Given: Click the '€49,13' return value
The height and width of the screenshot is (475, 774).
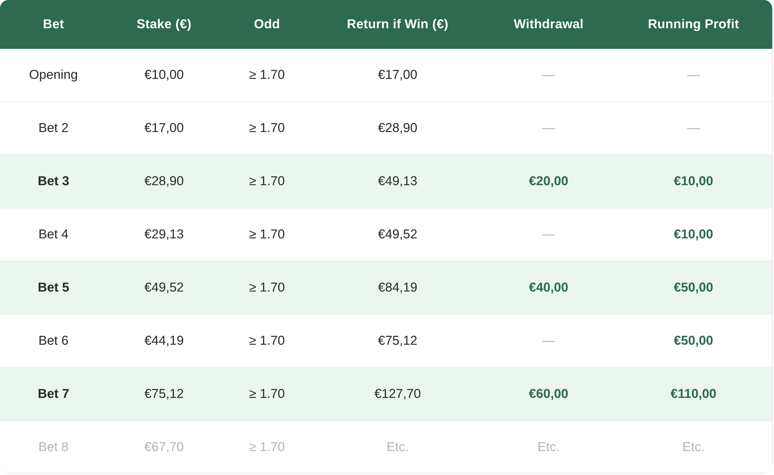Looking at the screenshot, I should pos(398,181).
